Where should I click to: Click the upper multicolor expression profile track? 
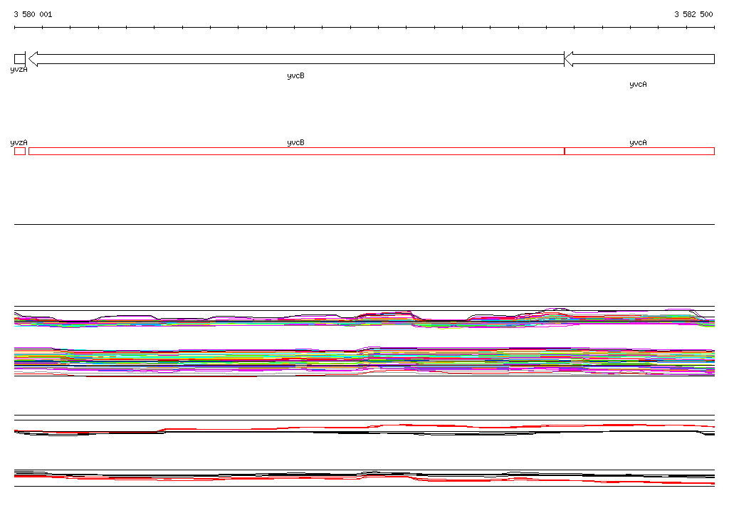click(x=364, y=319)
